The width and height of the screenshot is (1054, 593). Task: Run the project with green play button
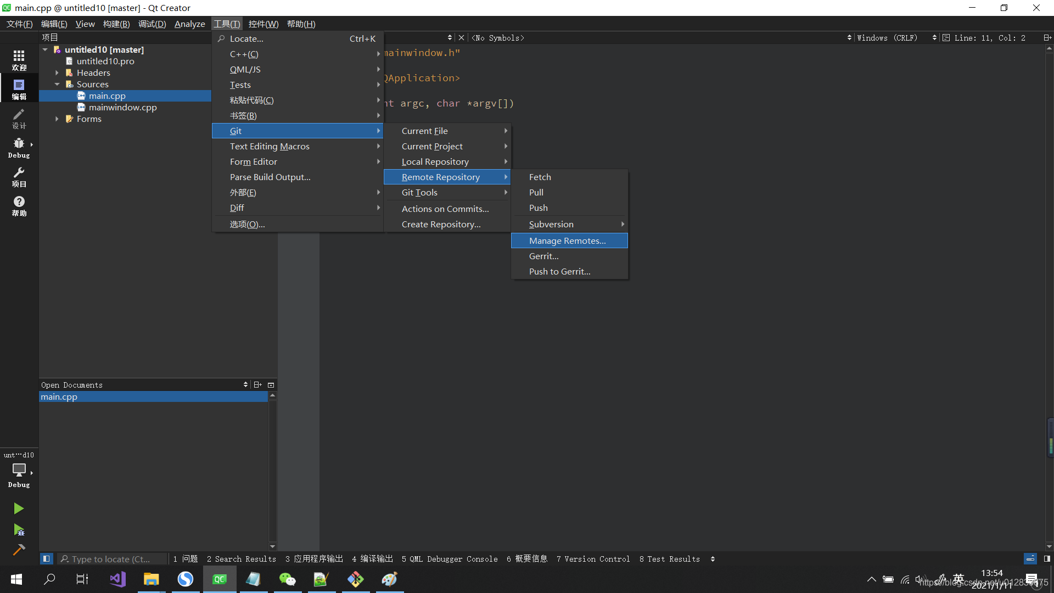coord(19,508)
